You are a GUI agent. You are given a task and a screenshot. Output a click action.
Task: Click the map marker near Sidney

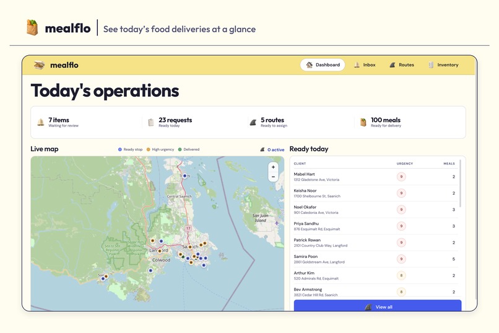pyautogui.click(x=184, y=176)
